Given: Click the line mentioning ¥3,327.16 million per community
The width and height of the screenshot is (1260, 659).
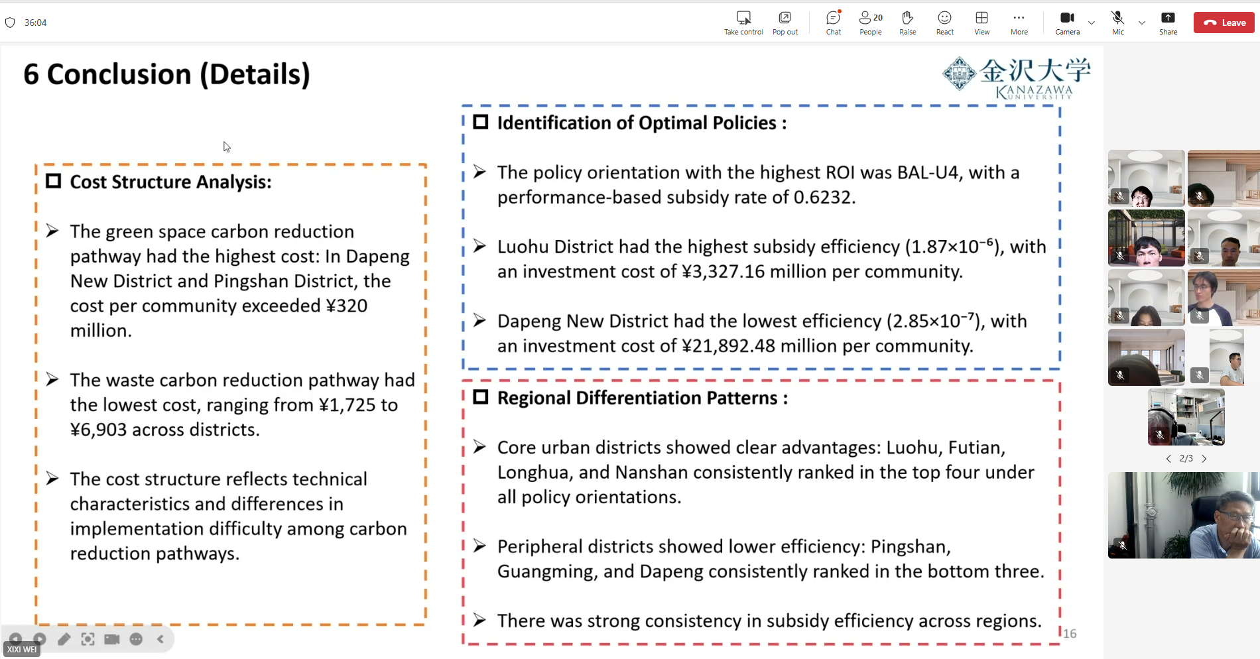Looking at the screenshot, I should [x=730, y=272].
